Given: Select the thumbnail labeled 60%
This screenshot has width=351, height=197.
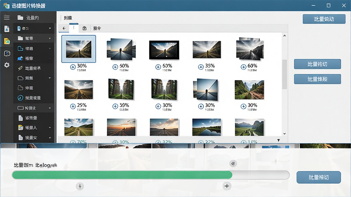Looking at the screenshot, I should [x=250, y=49].
